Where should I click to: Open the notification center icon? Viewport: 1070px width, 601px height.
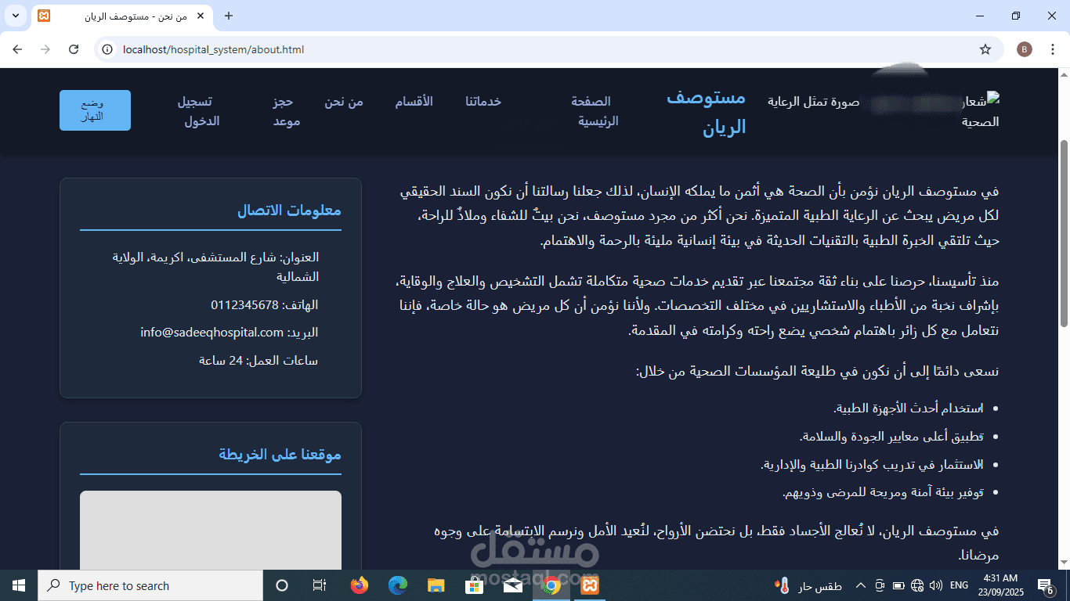1045,585
